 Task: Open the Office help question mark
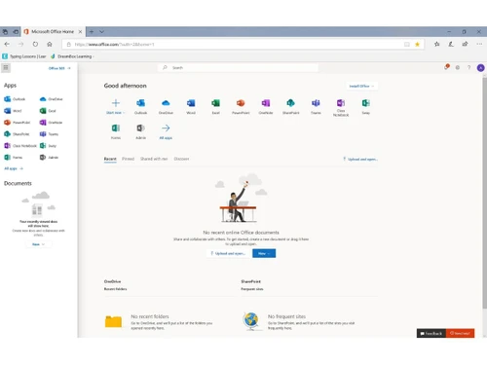coord(468,67)
